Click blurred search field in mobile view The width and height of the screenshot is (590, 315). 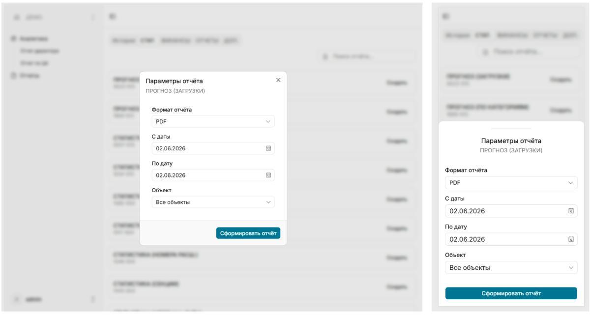pyautogui.click(x=511, y=51)
